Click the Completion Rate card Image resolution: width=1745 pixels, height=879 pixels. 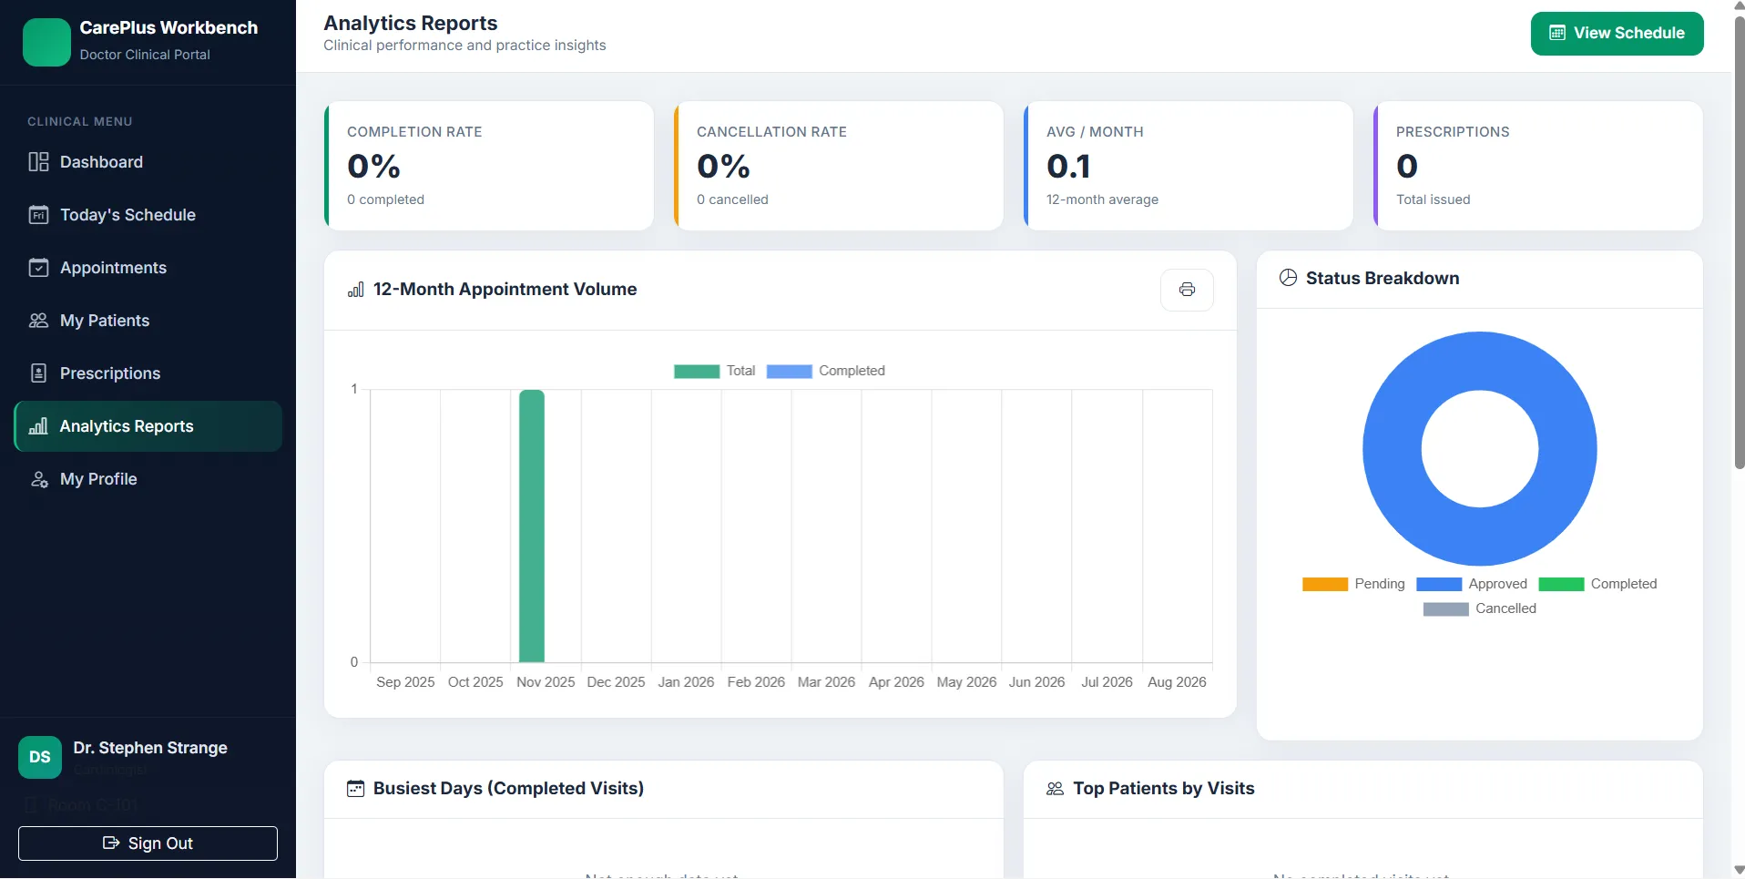click(x=489, y=166)
